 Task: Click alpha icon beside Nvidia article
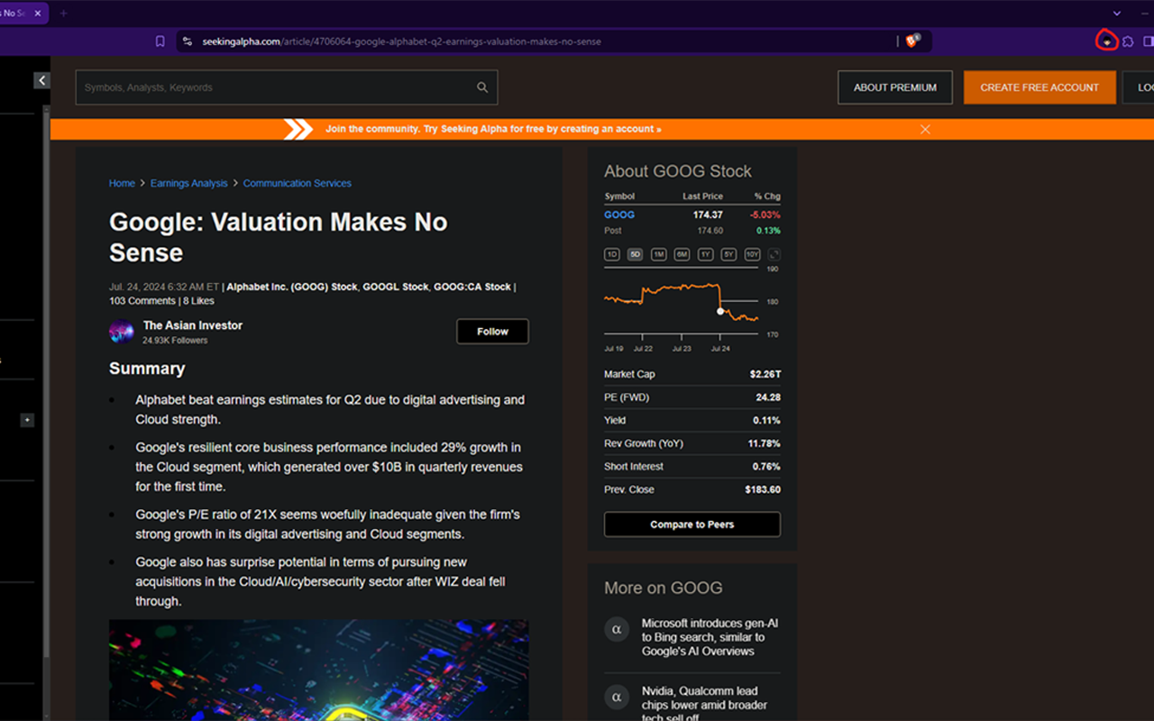(617, 697)
